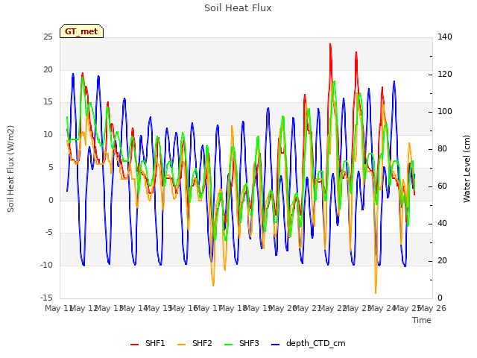The height and width of the screenshot is (358, 477).
Task: Click the orange SHF2 legend swatch
Action: pyautogui.click(x=181, y=345)
